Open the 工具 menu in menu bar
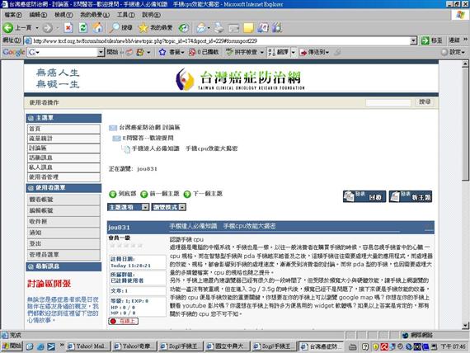The height and width of the screenshot is (353, 470). (x=125, y=15)
